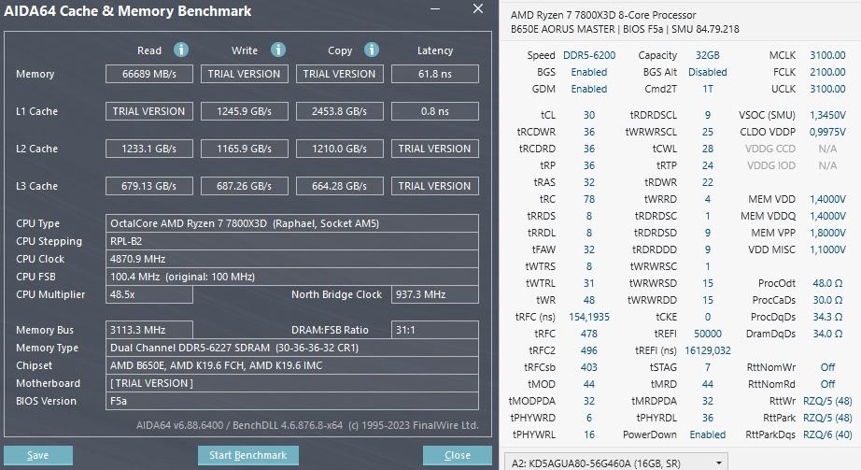The image size is (861, 470).
Task: Click the Write info icon
Action: coord(278,50)
